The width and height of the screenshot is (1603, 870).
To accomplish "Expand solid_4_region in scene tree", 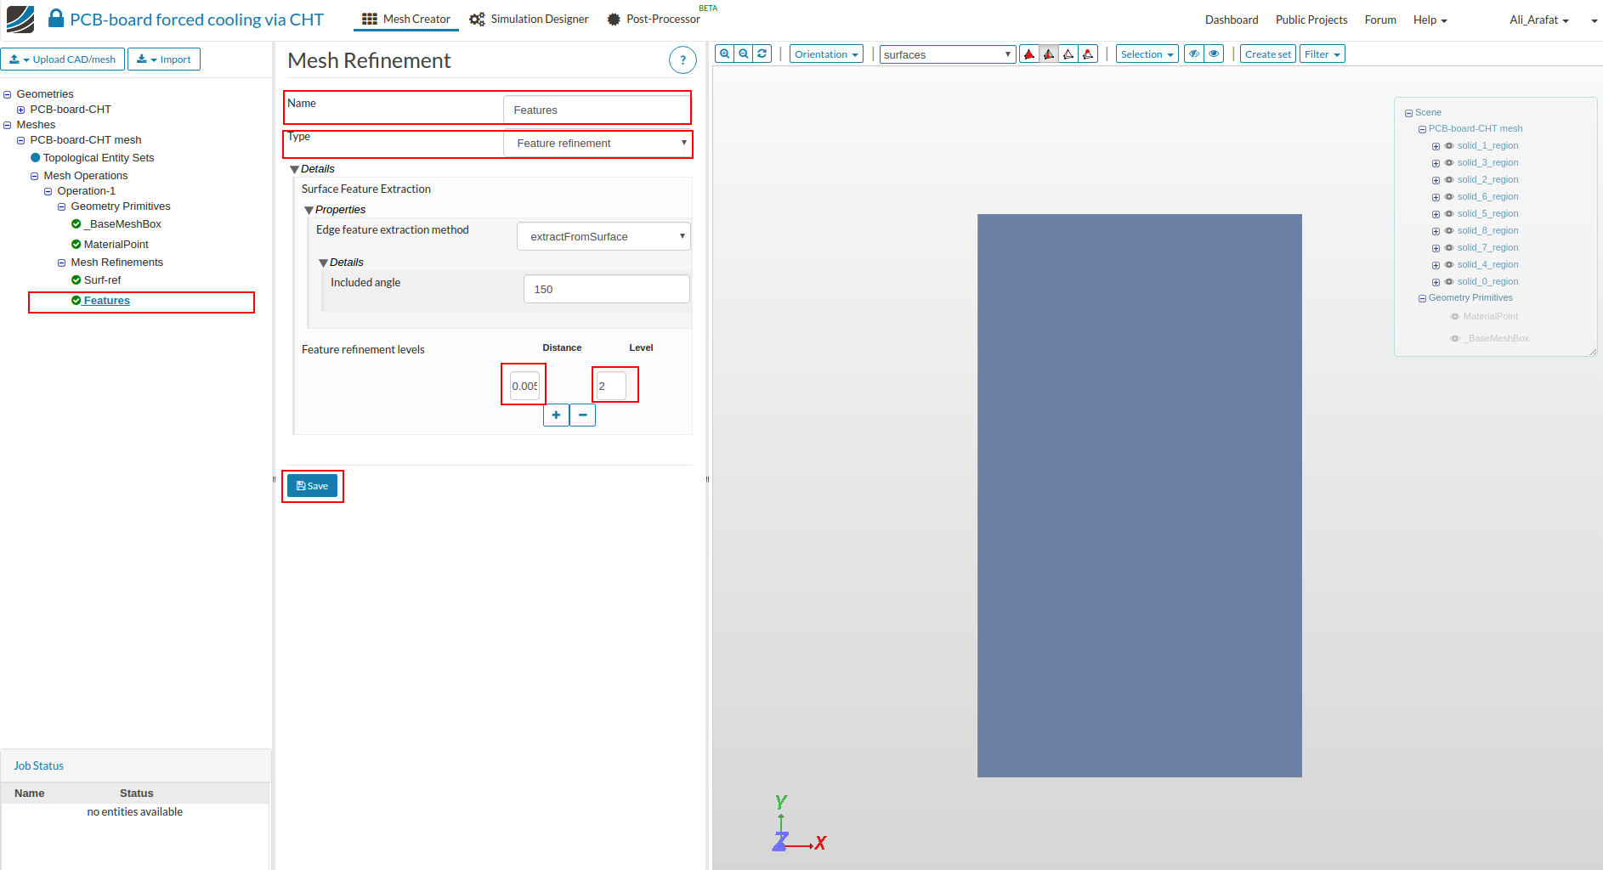I will point(1436,265).
